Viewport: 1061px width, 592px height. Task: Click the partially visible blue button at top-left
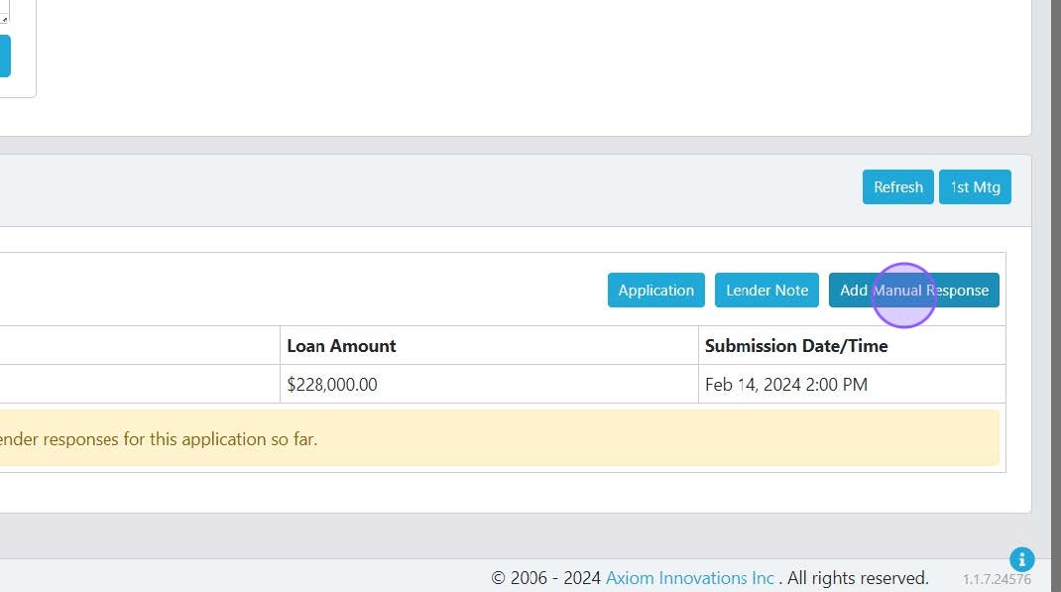coord(4,57)
